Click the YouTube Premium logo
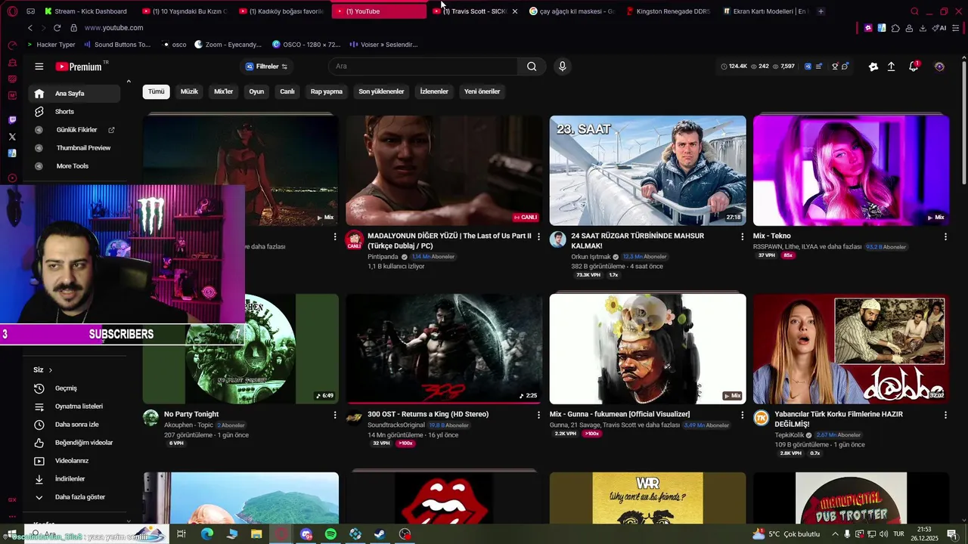The width and height of the screenshot is (968, 544). [x=79, y=66]
